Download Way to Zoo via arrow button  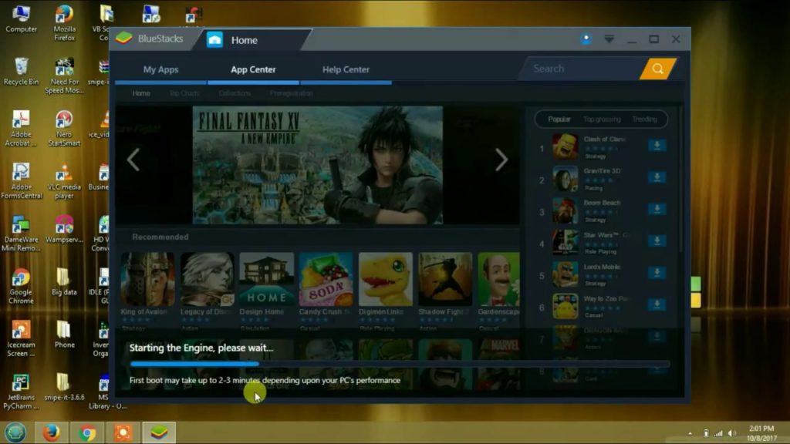(x=657, y=304)
